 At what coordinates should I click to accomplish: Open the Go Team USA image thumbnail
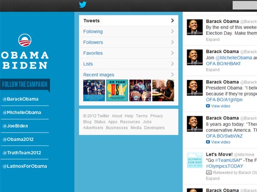pyautogui.click(x=117, y=91)
